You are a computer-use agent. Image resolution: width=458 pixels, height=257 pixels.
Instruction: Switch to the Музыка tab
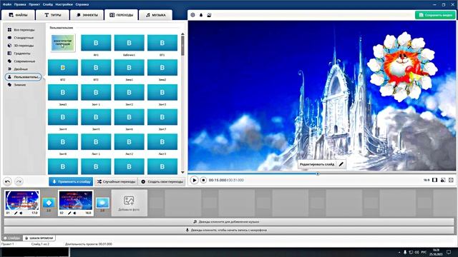tap(155, 15)
